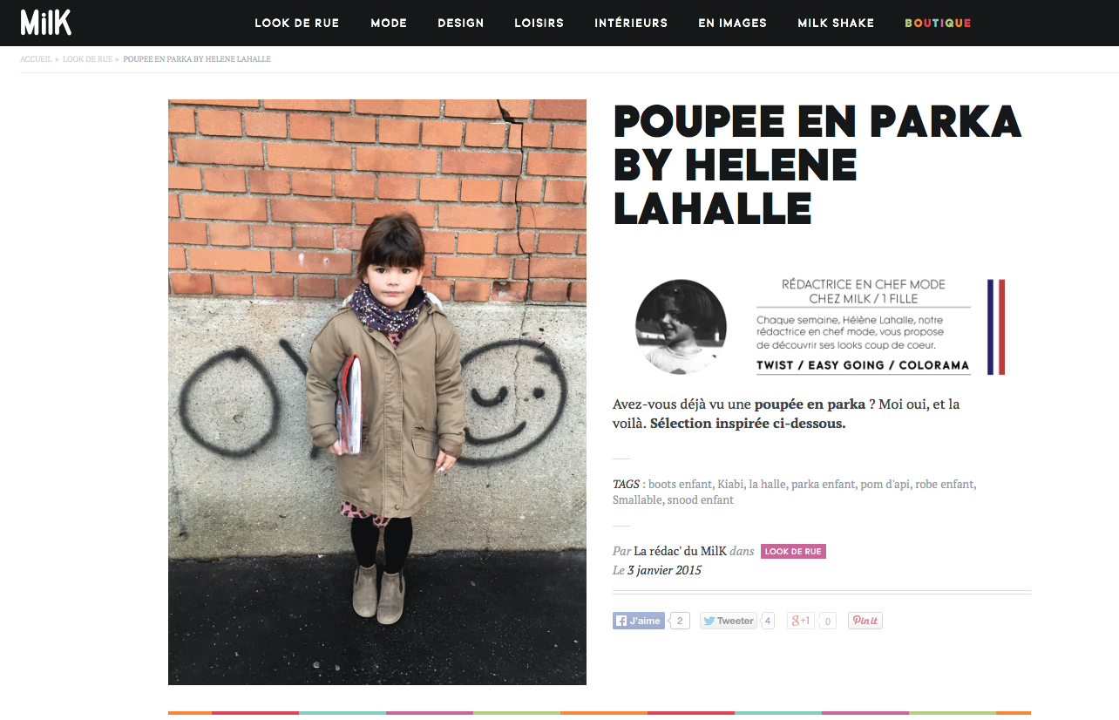Viewport: 1119px width, 720px height.
Task: Open the MILK SHAKE menu item
Action: (x=836, y=23)
